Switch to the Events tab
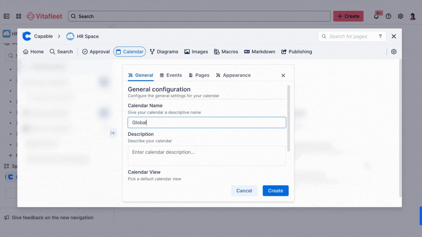The image size is (422, 237). click(x=171, y=75)
